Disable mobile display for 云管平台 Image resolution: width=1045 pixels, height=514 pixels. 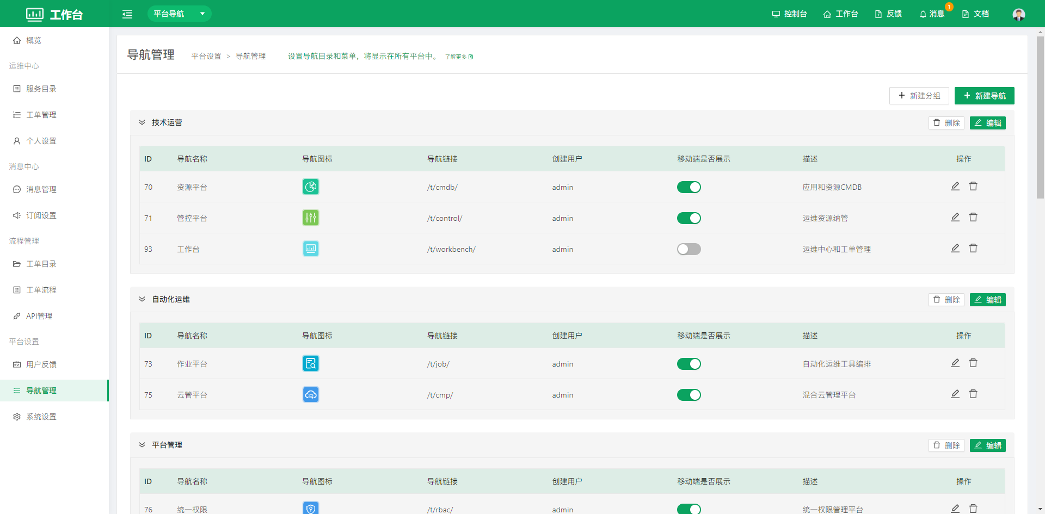[x=689, y=395]
